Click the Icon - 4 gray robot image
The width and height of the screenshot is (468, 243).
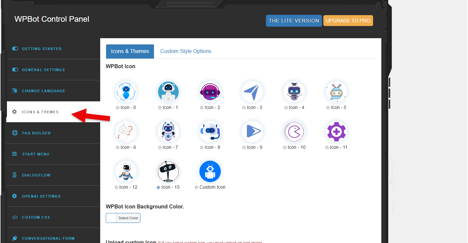(294, 92)
